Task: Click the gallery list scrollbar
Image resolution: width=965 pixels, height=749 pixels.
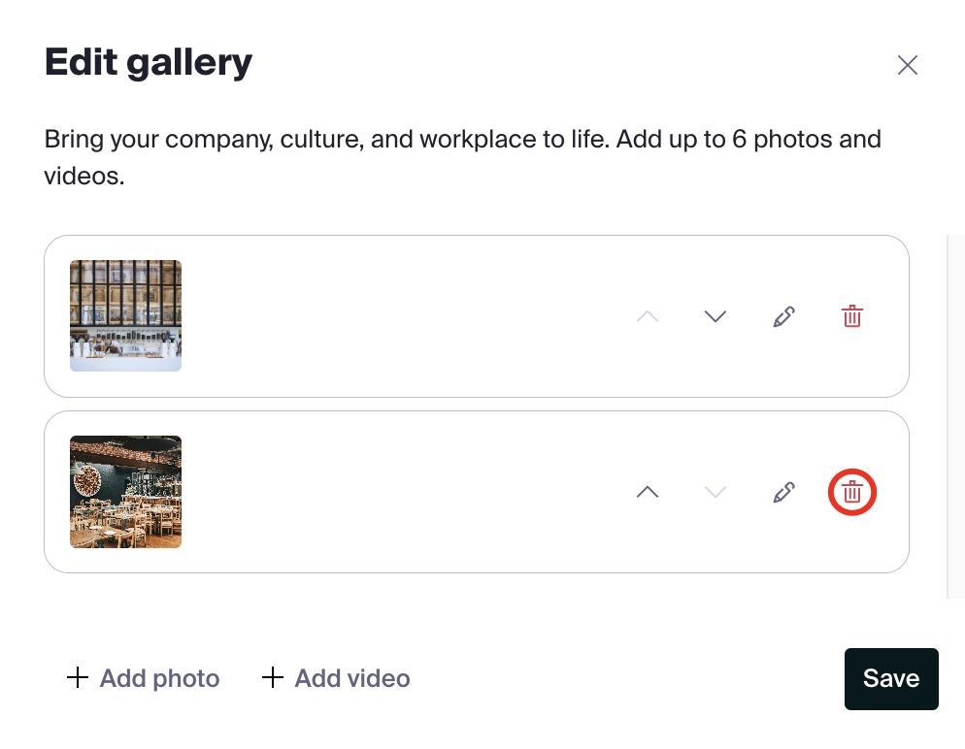Action: point(955,416)
